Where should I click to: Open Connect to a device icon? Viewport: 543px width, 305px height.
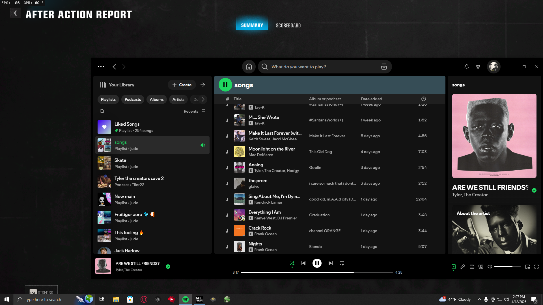481,267
